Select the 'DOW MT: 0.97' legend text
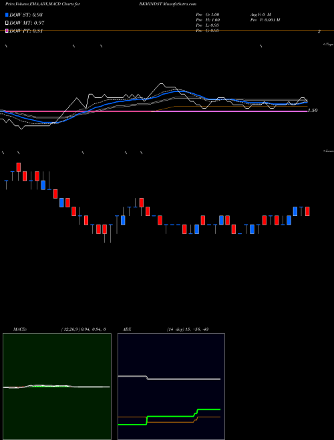The width and height of the screenshot is (334, 440). (27, 23)
